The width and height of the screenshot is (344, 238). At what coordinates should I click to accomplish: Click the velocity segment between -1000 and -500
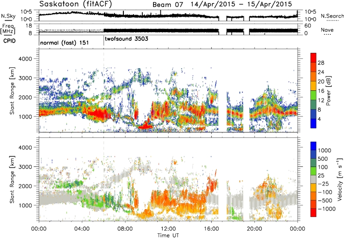313,204
